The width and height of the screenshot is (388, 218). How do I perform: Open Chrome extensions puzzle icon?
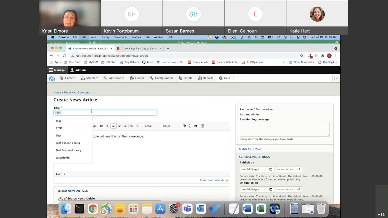pos(323,56)
